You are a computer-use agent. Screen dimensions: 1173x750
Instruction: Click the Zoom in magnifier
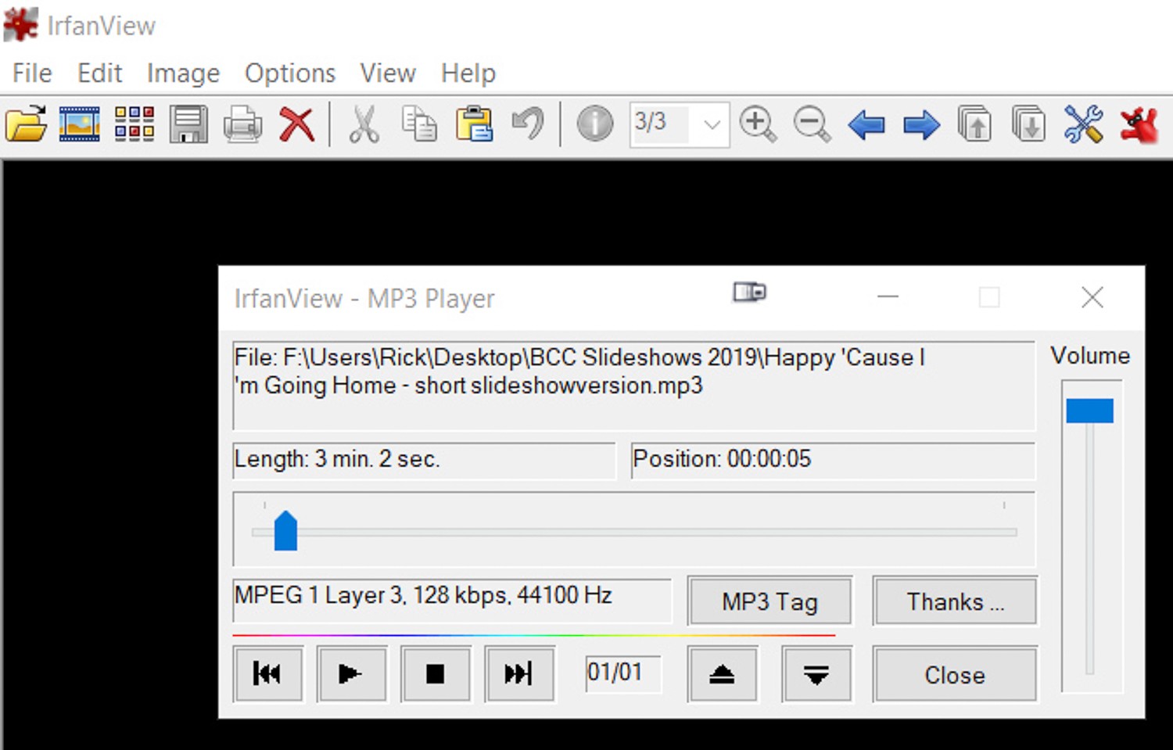click(x=757, y=124)
